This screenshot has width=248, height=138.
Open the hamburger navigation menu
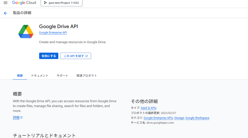point(5,3)
